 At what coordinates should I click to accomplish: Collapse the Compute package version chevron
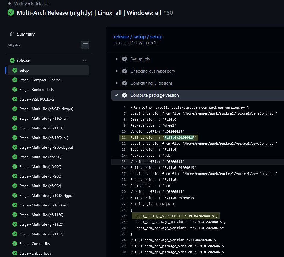click(x=116, y=95)
